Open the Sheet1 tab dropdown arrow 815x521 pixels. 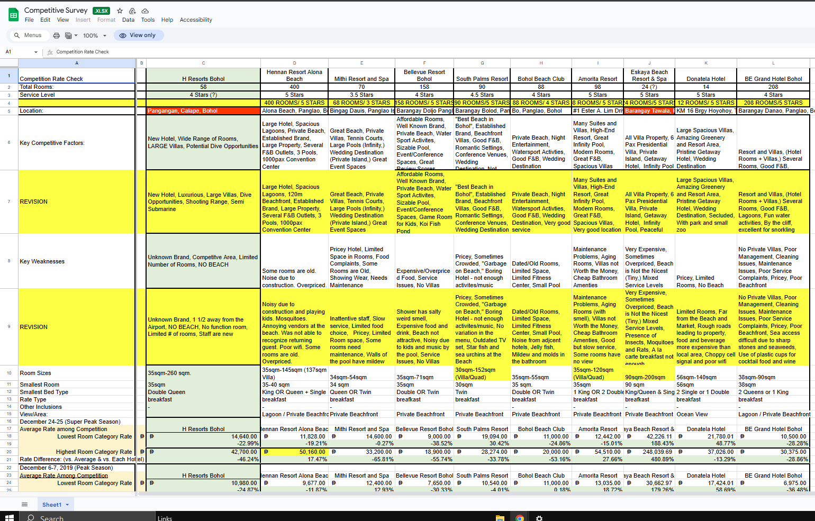pos(67,505)
